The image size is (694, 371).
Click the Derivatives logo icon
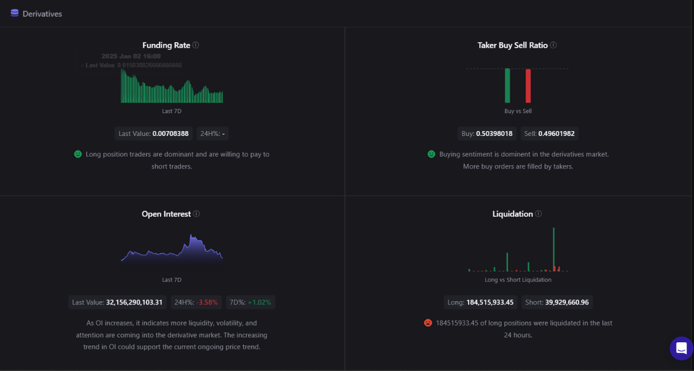click(x=14, y=13)
